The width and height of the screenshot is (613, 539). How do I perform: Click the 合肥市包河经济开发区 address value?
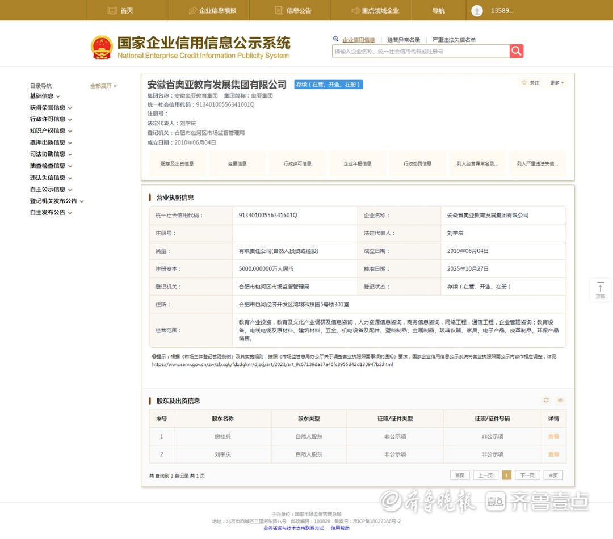(x=293, y=305)
